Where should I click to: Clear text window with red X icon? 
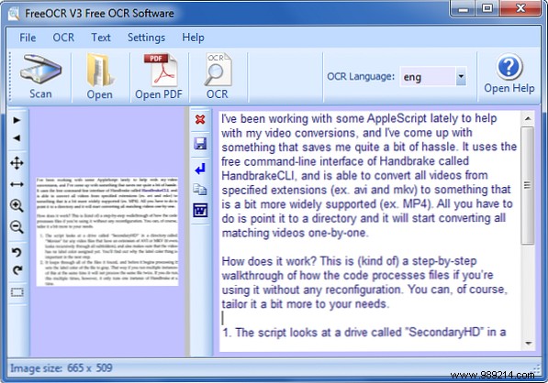coord(200,120)
